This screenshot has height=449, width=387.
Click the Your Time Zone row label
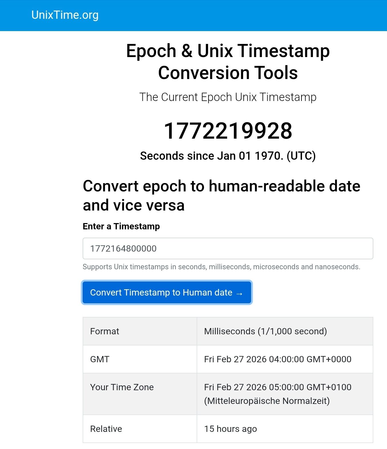point(122,387)
